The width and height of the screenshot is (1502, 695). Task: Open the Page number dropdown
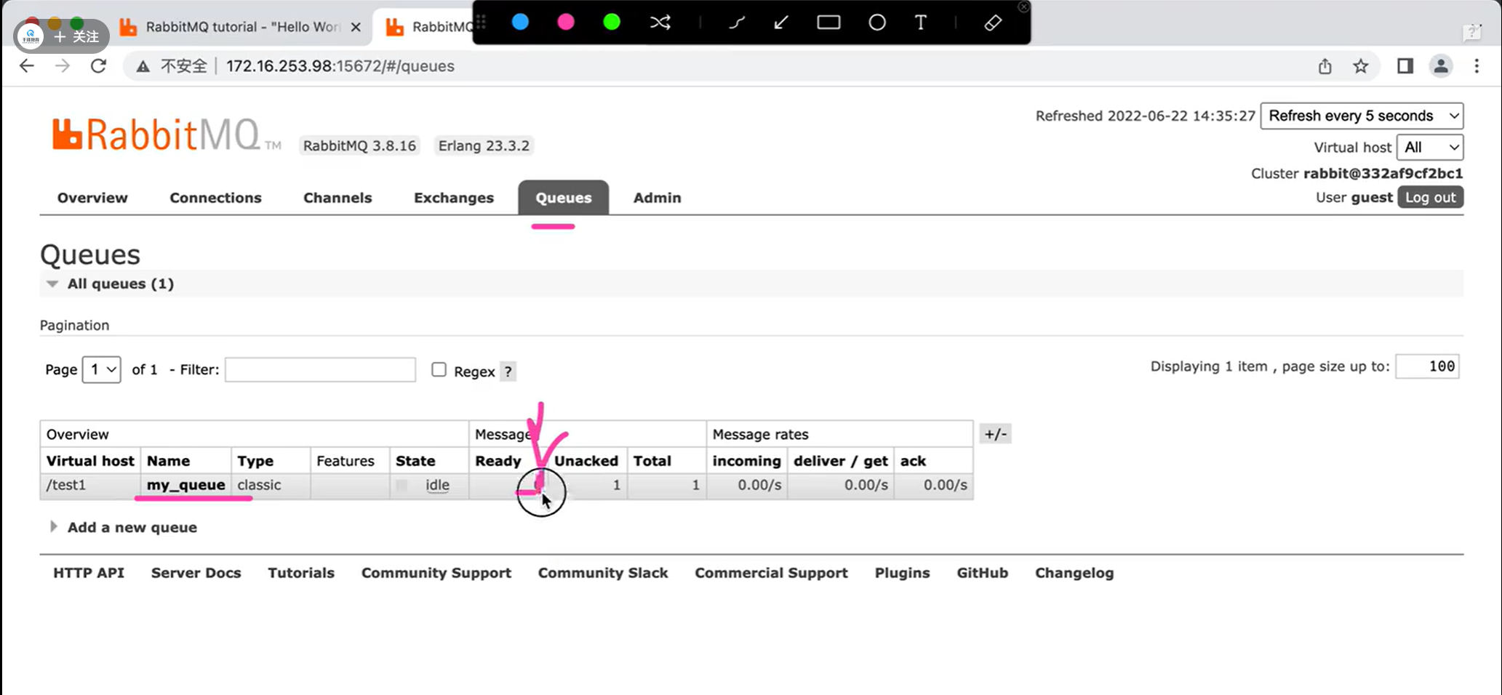(x=102, y=370)
